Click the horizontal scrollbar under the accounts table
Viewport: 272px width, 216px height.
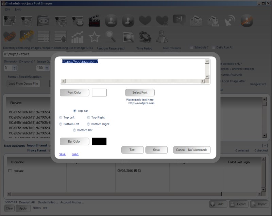tap(134, 194)
